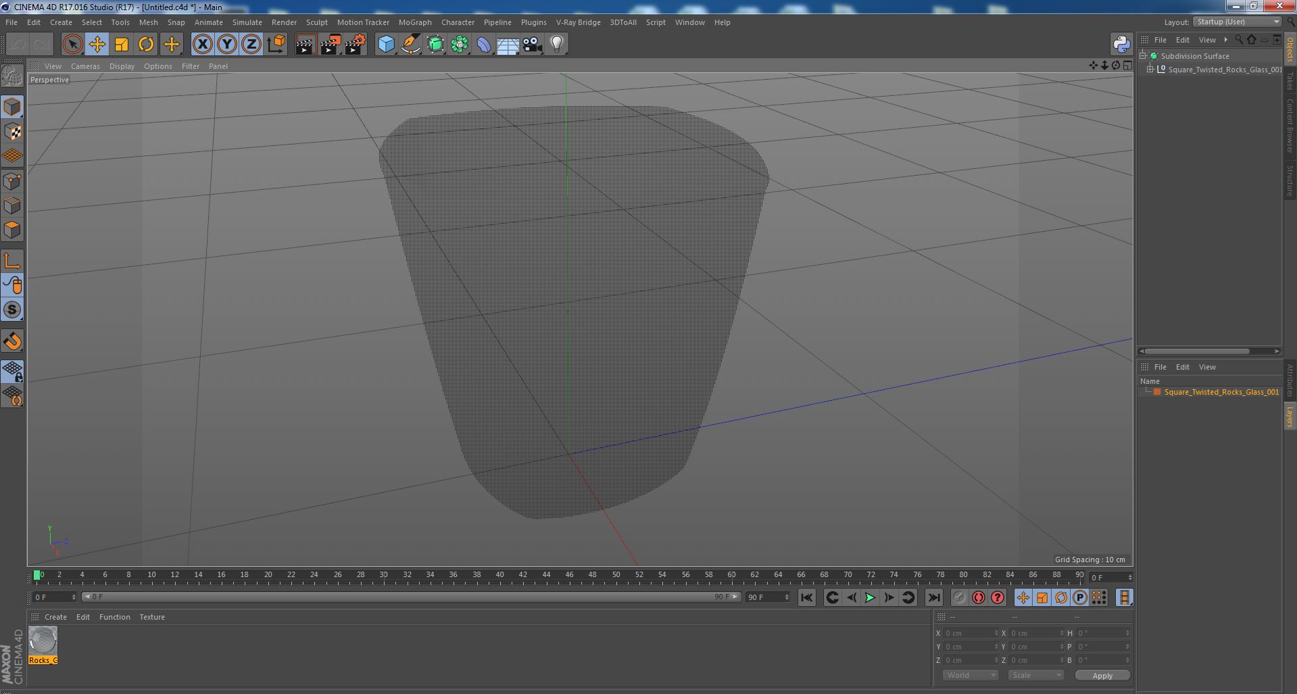
Task: Open the World coordinate dropdown
Action: [x=971, y=675]
